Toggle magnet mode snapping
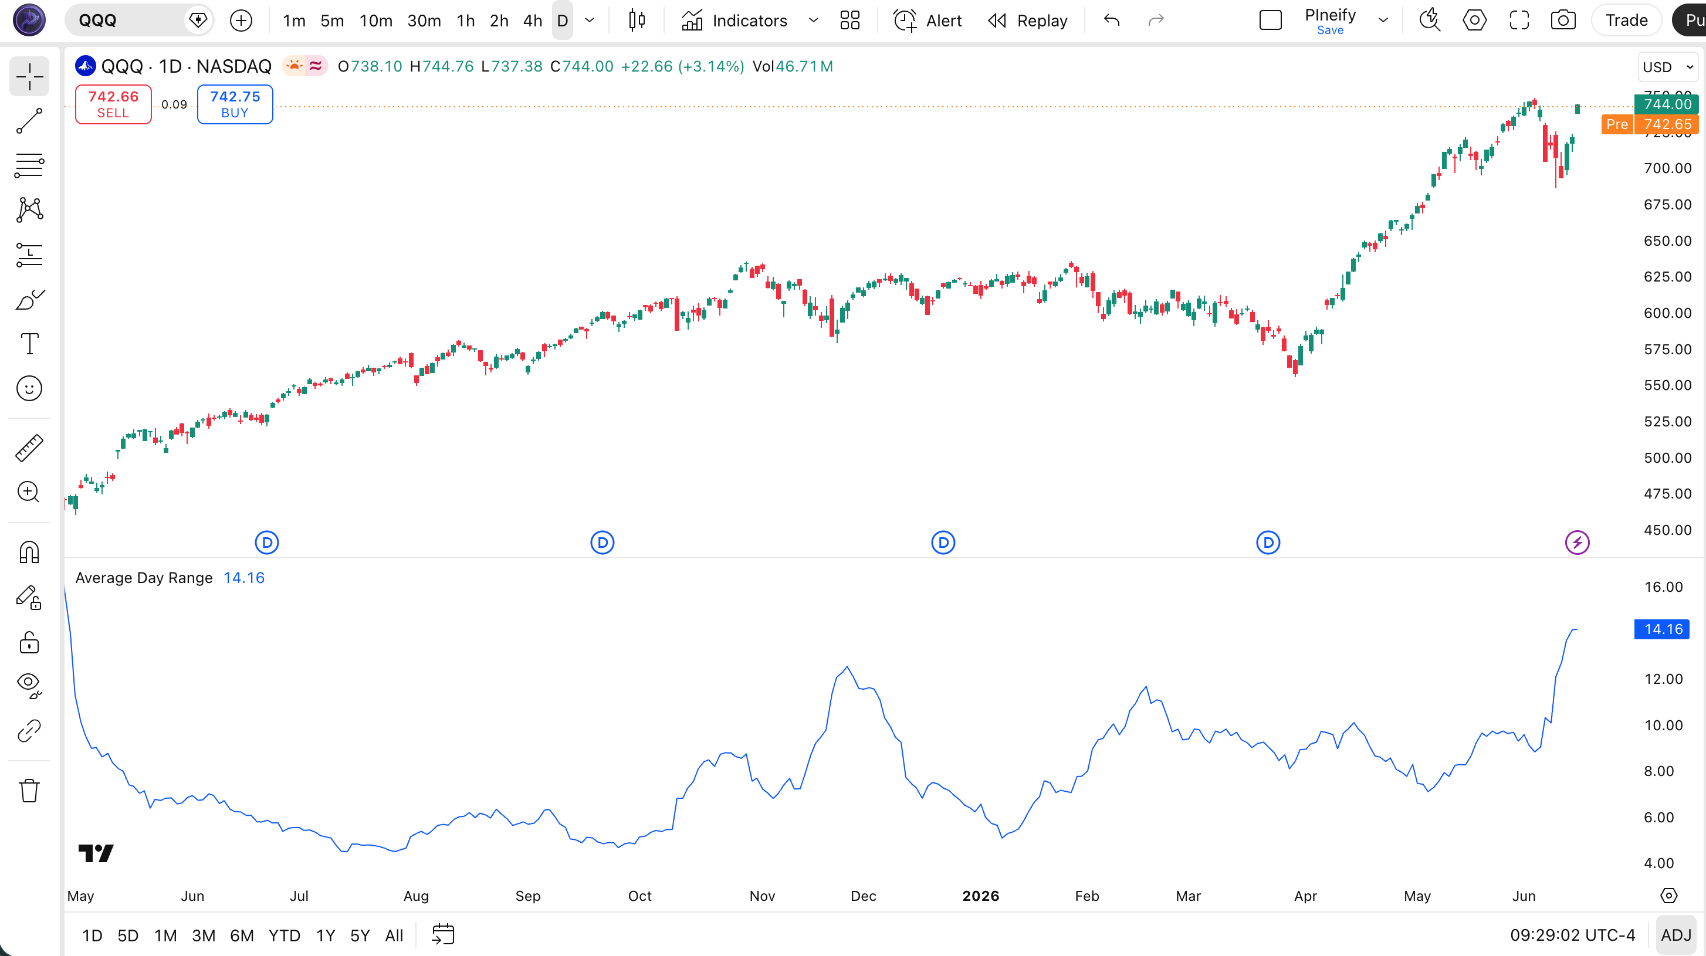Image resolution: width=1706 pixels, height=956 pixels. click(29, 552)
